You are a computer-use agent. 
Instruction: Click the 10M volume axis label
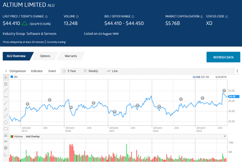[x=231, y=143]
